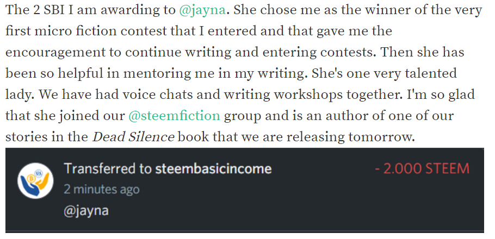
Task: Click the '2 minutes ago' timestamp
Action: click(x=101, y=190)
